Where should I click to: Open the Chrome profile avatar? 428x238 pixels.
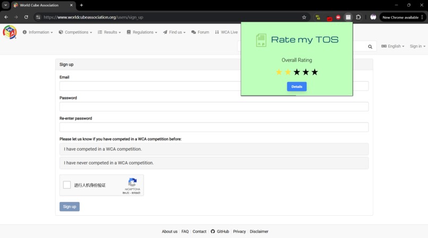(373, 17)
